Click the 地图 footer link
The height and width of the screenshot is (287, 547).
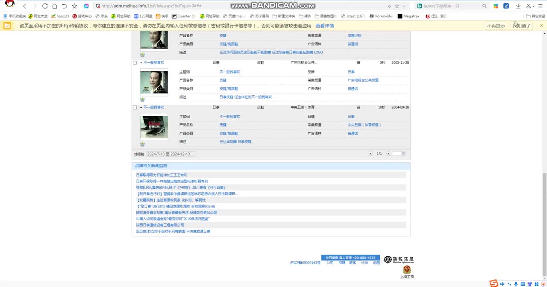click(x=376, y=263)
